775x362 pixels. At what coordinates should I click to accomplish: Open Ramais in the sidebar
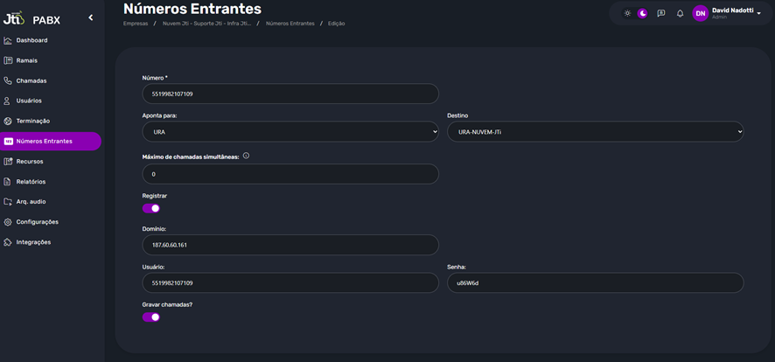pos(26,60)
